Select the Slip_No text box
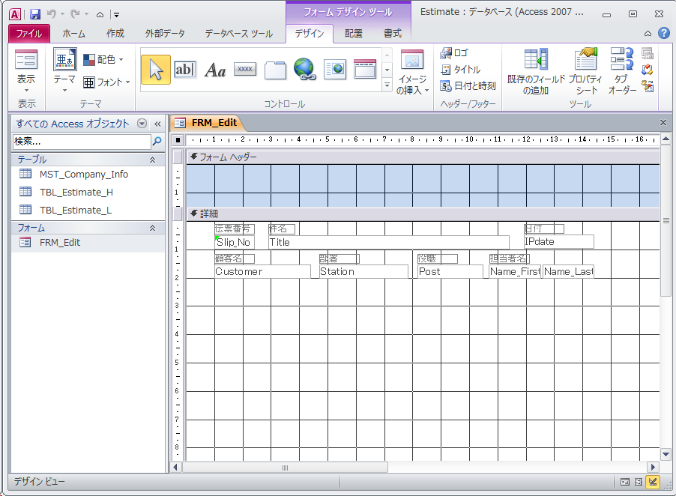Viewport: 676px width, 496px height. (235, 242)
